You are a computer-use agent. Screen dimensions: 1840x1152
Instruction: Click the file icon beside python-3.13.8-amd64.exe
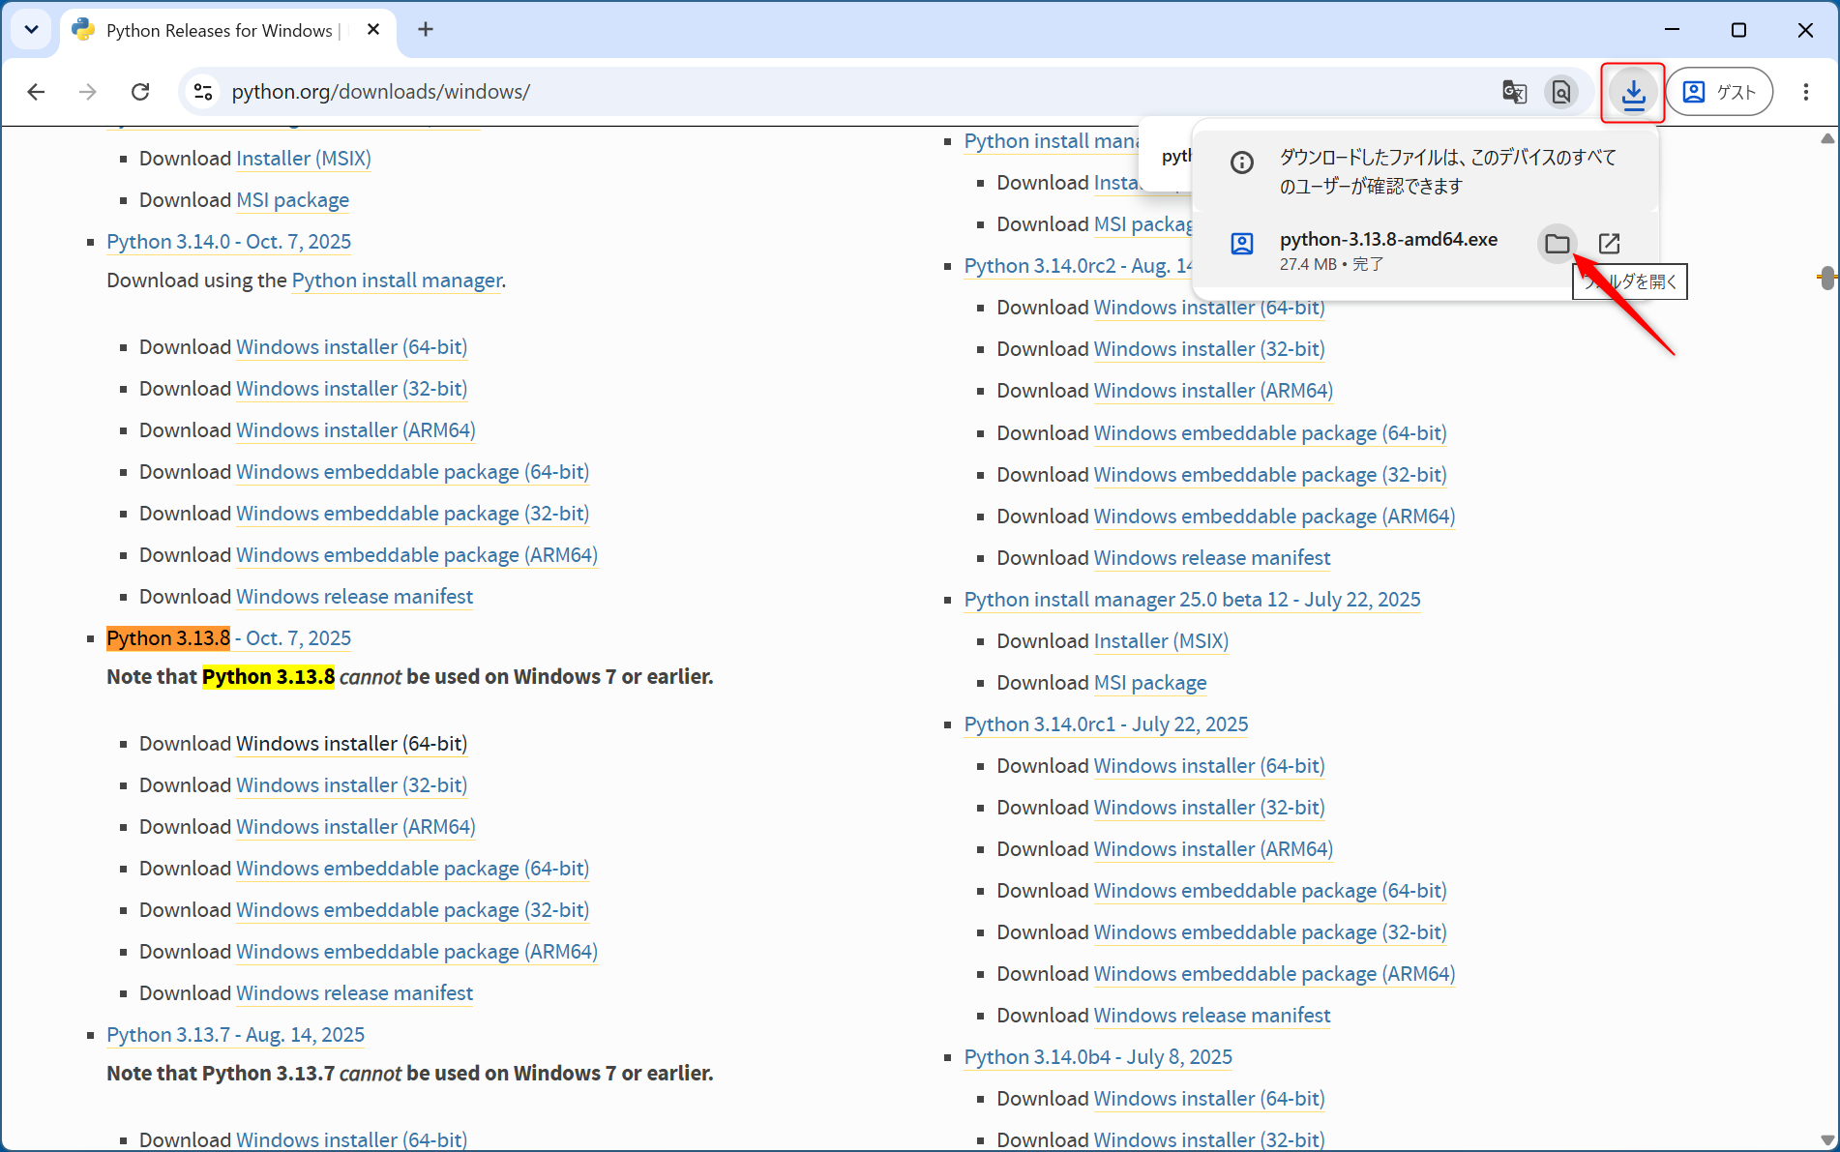click(1242, 244)
